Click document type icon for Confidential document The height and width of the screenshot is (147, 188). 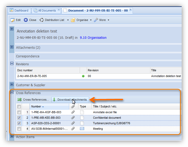point(82,118)
